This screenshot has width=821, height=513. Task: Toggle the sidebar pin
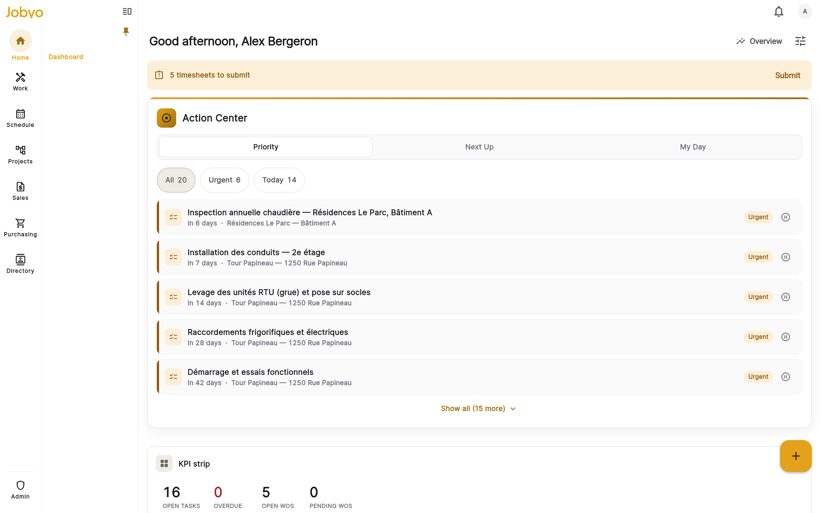pyautogui.click(x=126, y=32)
